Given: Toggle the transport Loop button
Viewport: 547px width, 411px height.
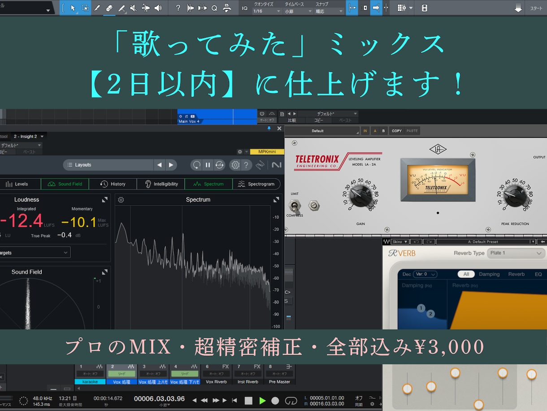Looking at the screenshot, I should tap(291, 400).
